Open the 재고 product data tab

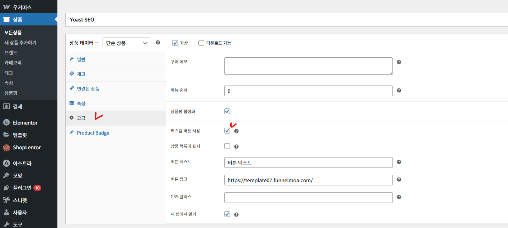coord(116,74)
